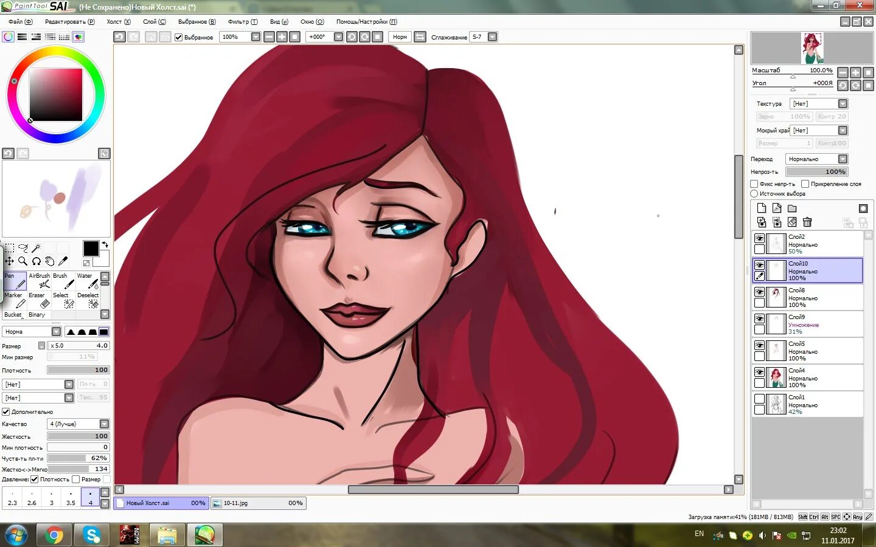Enable Прикрепление слоя checkbox
The image size is (876, 547).
tap(805, 184)
